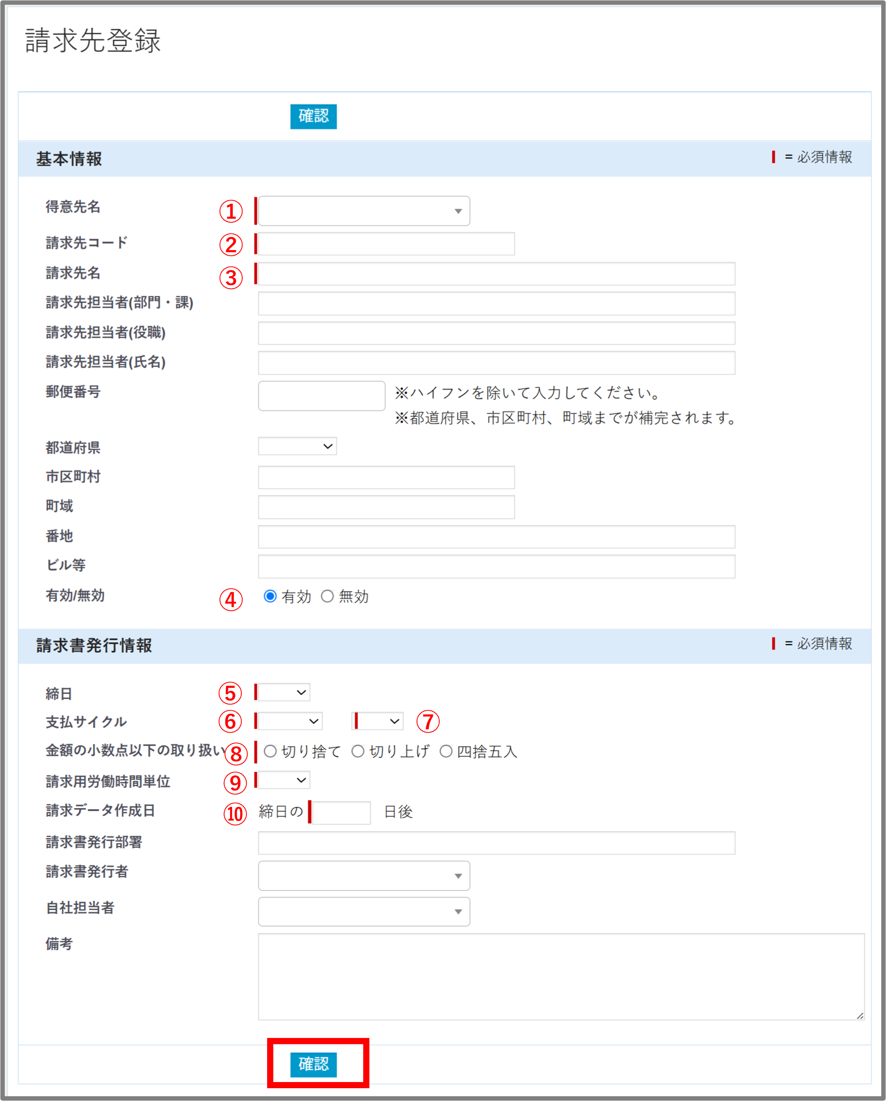
Task: Select the 切り上げ radio button
Action: click(358, 750)
